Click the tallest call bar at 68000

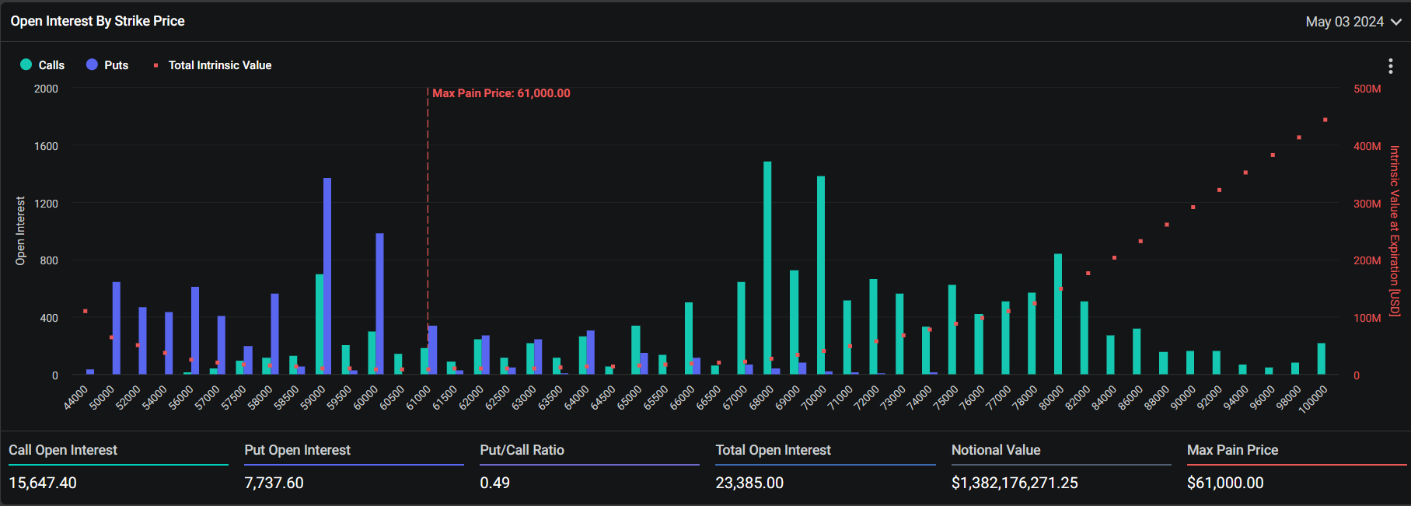pyautogui.click(x=767, y=268)
